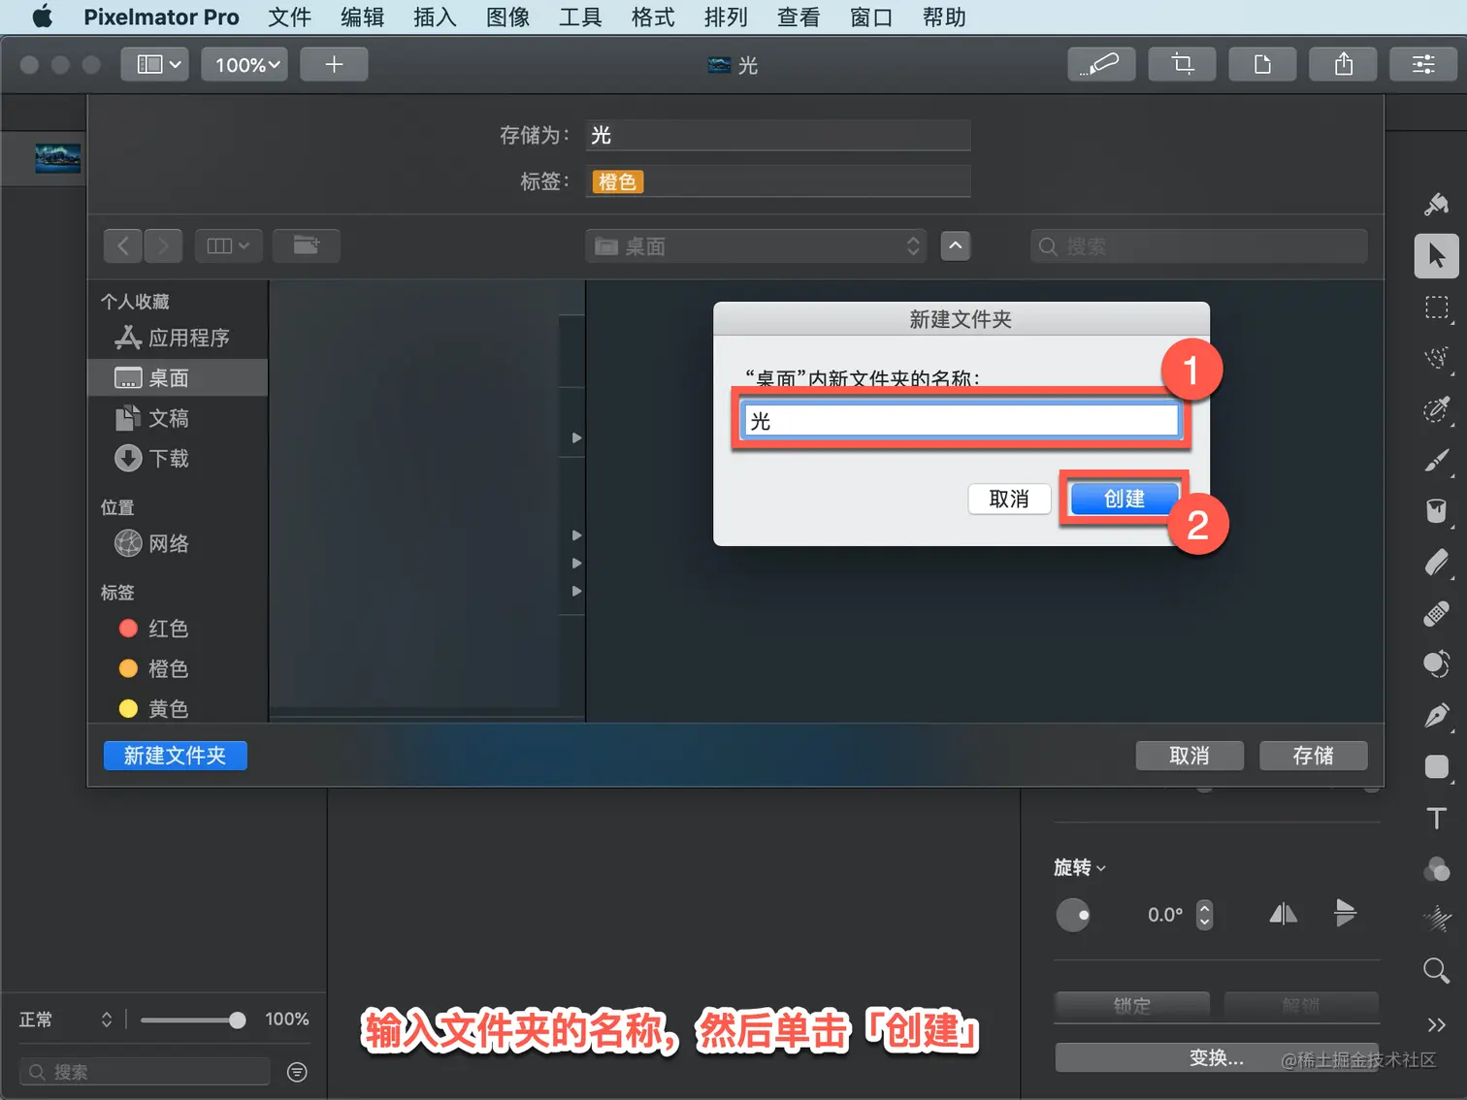Go forward in the save dialog

[x=163, y=245]
